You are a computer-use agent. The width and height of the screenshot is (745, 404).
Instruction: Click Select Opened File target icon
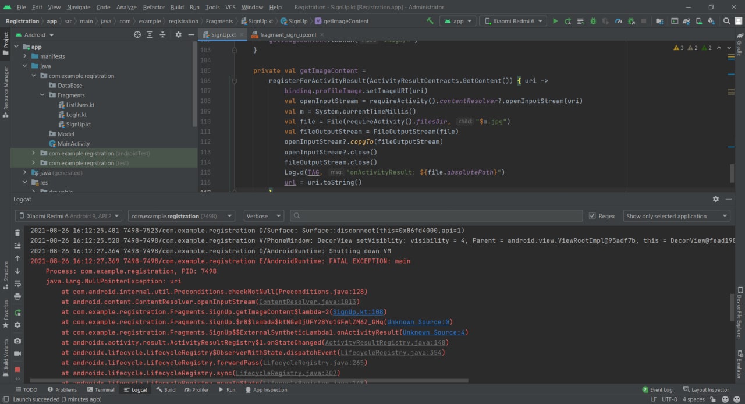coord(137,34)
